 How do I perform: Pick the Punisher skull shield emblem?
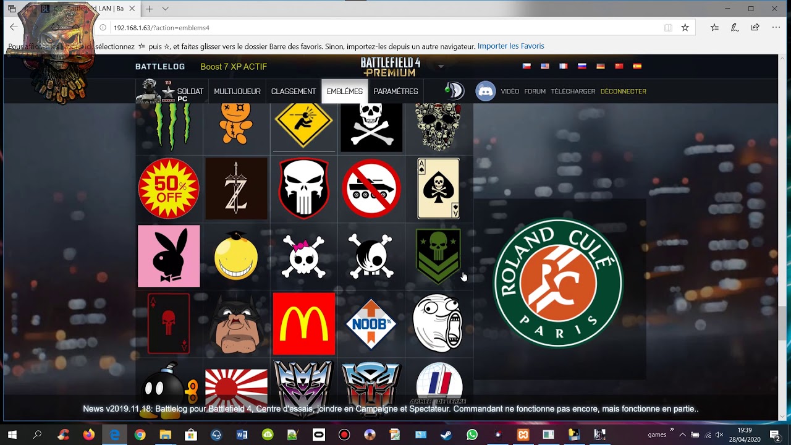(x=303, y=189)
